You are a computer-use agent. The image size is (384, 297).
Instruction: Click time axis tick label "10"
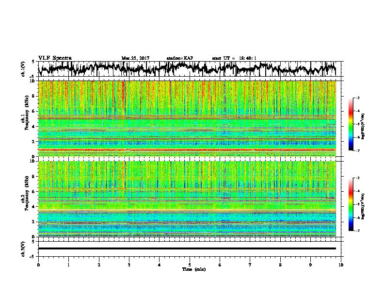click(x=341, y=265)
